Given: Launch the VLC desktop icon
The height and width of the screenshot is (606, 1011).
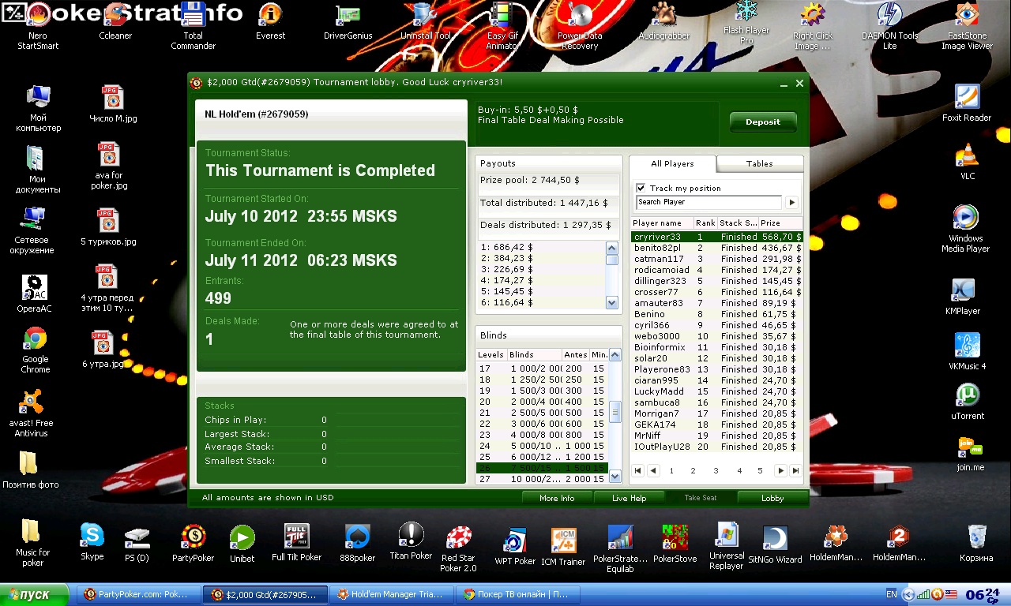Looking at the screenshot, I should coord(968,162).
